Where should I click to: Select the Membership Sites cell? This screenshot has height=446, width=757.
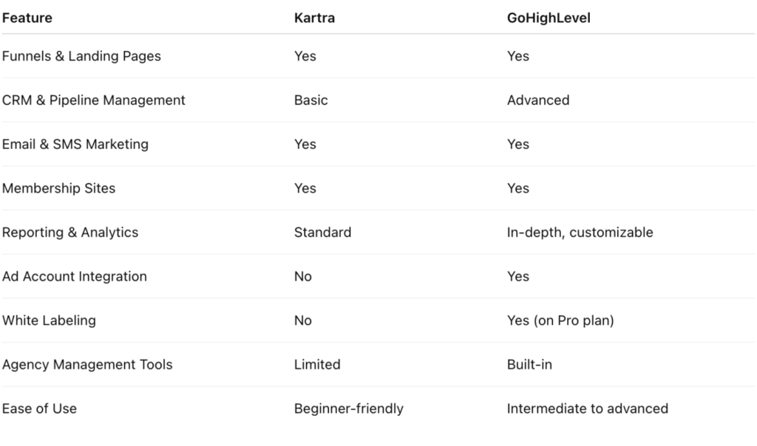pyautogui.click(x=59, y=188)
